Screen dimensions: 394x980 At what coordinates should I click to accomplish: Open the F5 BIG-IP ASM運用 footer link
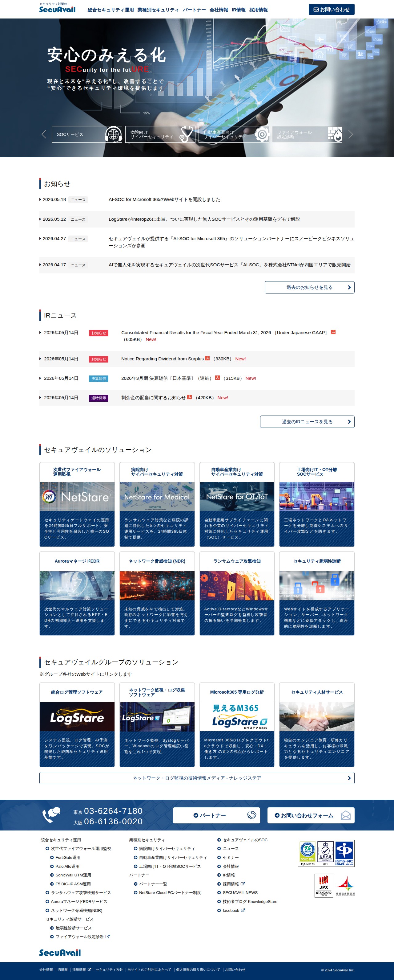73,884
